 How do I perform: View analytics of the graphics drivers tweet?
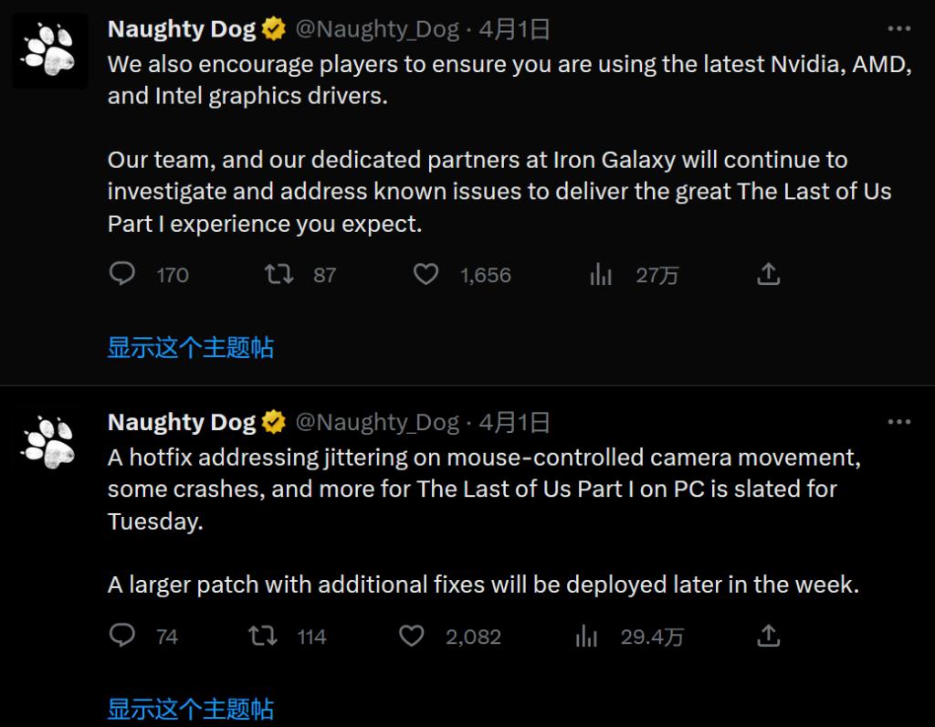coord(601,274)
